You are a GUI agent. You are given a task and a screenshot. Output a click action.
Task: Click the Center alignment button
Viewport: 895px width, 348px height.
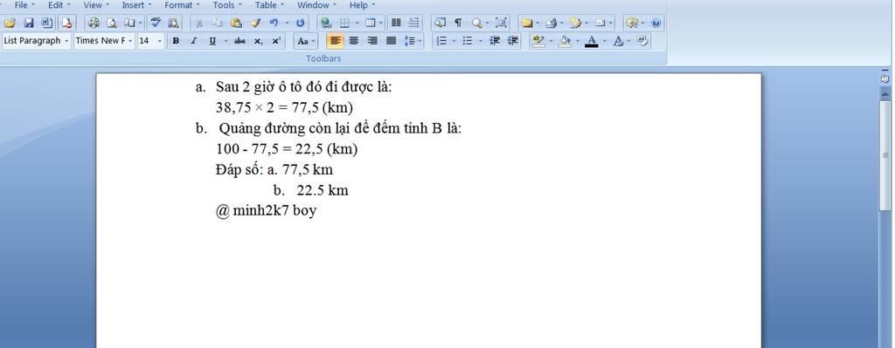point(354,40)
